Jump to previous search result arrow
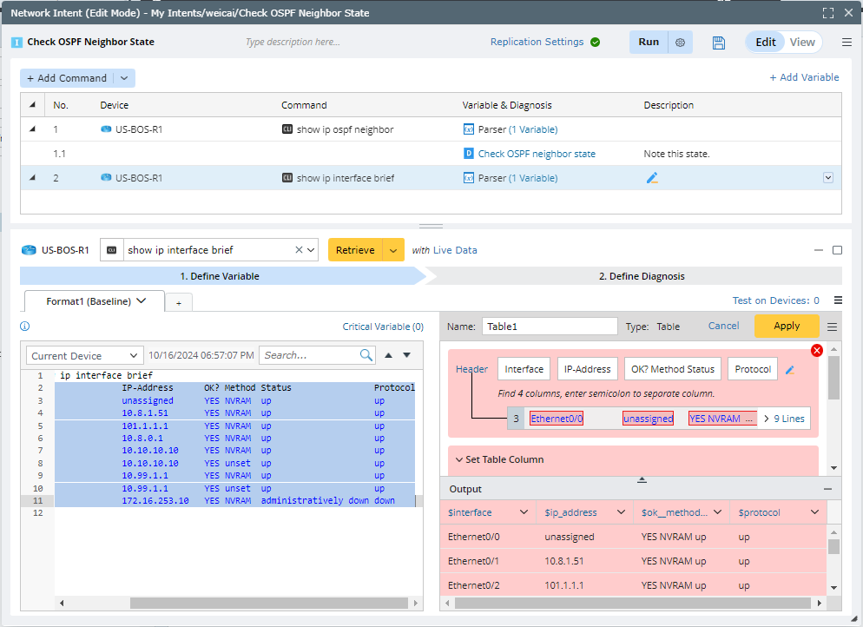 (x=389, y=355)
